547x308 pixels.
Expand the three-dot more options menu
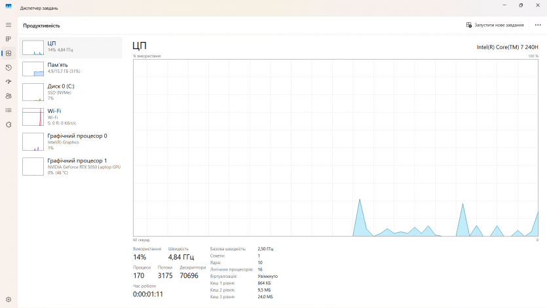538,25
